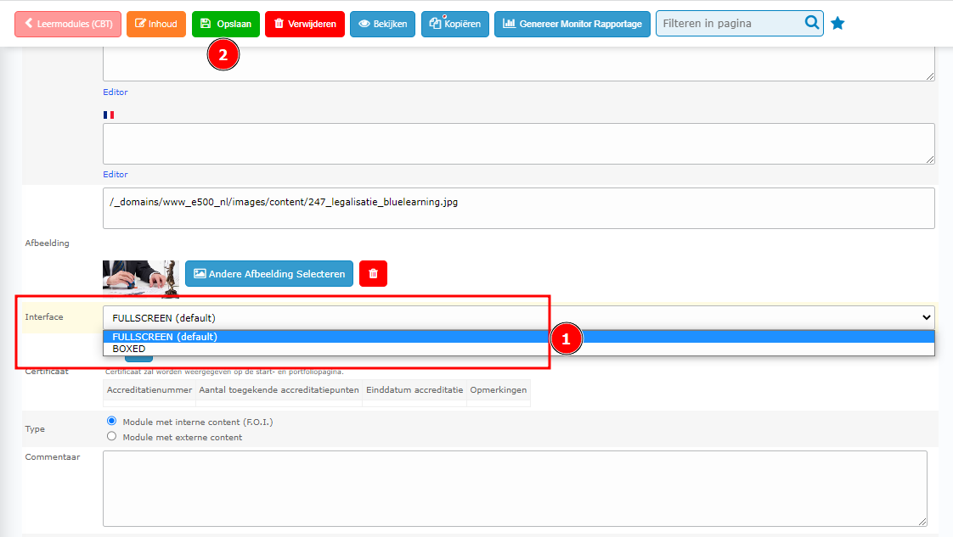The image size is (953, 537).
Task: Open the Inhoud content editor button
Action: [x=156, y=24]
